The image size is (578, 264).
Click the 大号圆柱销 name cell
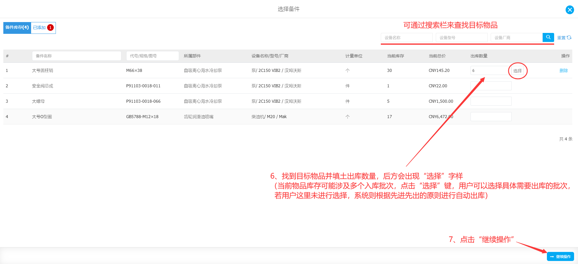point(43,70)
